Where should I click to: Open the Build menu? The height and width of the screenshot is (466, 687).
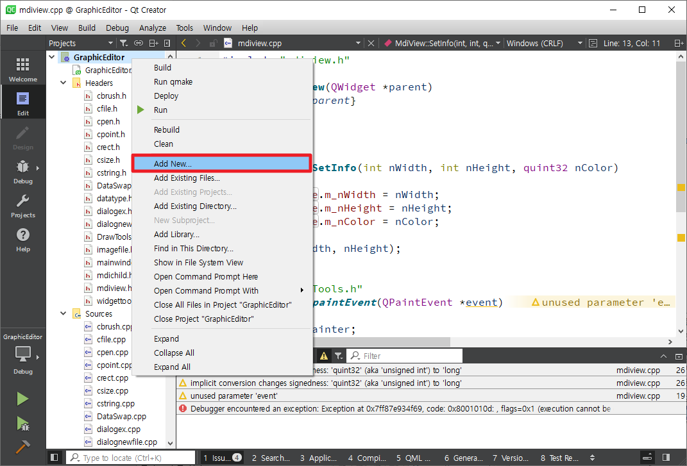pyautogui.click(x=87, y=28)
